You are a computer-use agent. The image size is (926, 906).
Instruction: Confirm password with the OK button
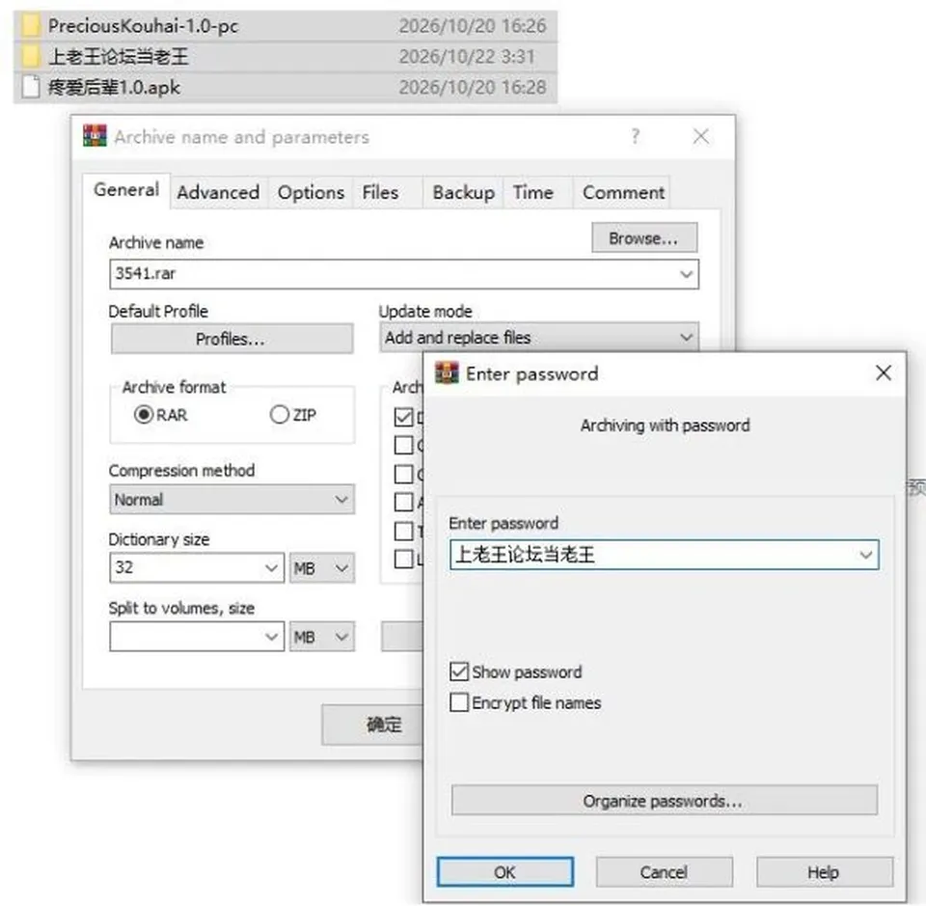tap(504, 871)
